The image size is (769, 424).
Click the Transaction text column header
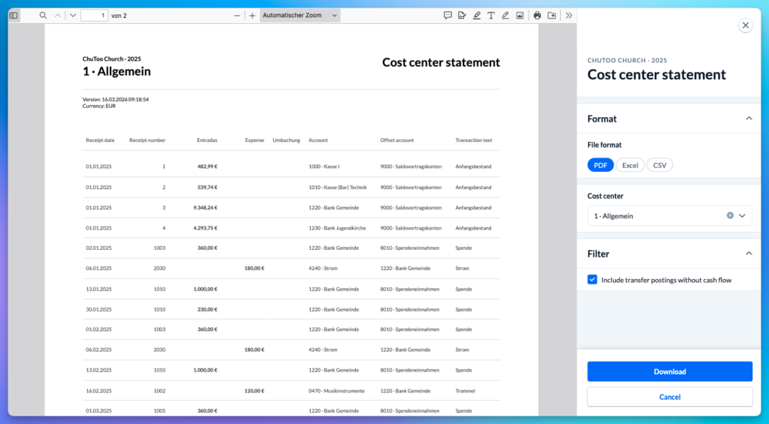(474, 140)
